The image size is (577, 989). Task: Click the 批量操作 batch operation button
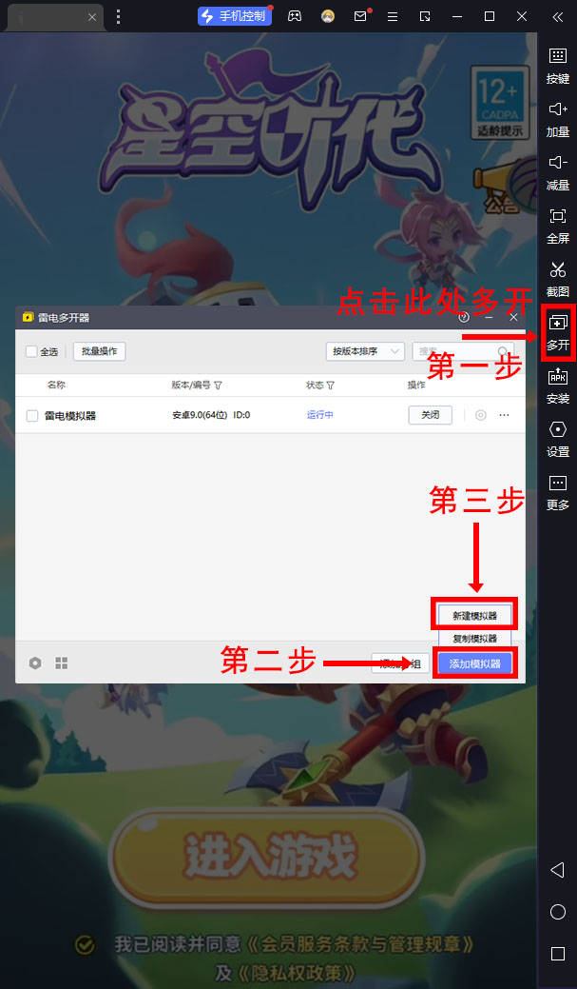click(x=100, y=351)
